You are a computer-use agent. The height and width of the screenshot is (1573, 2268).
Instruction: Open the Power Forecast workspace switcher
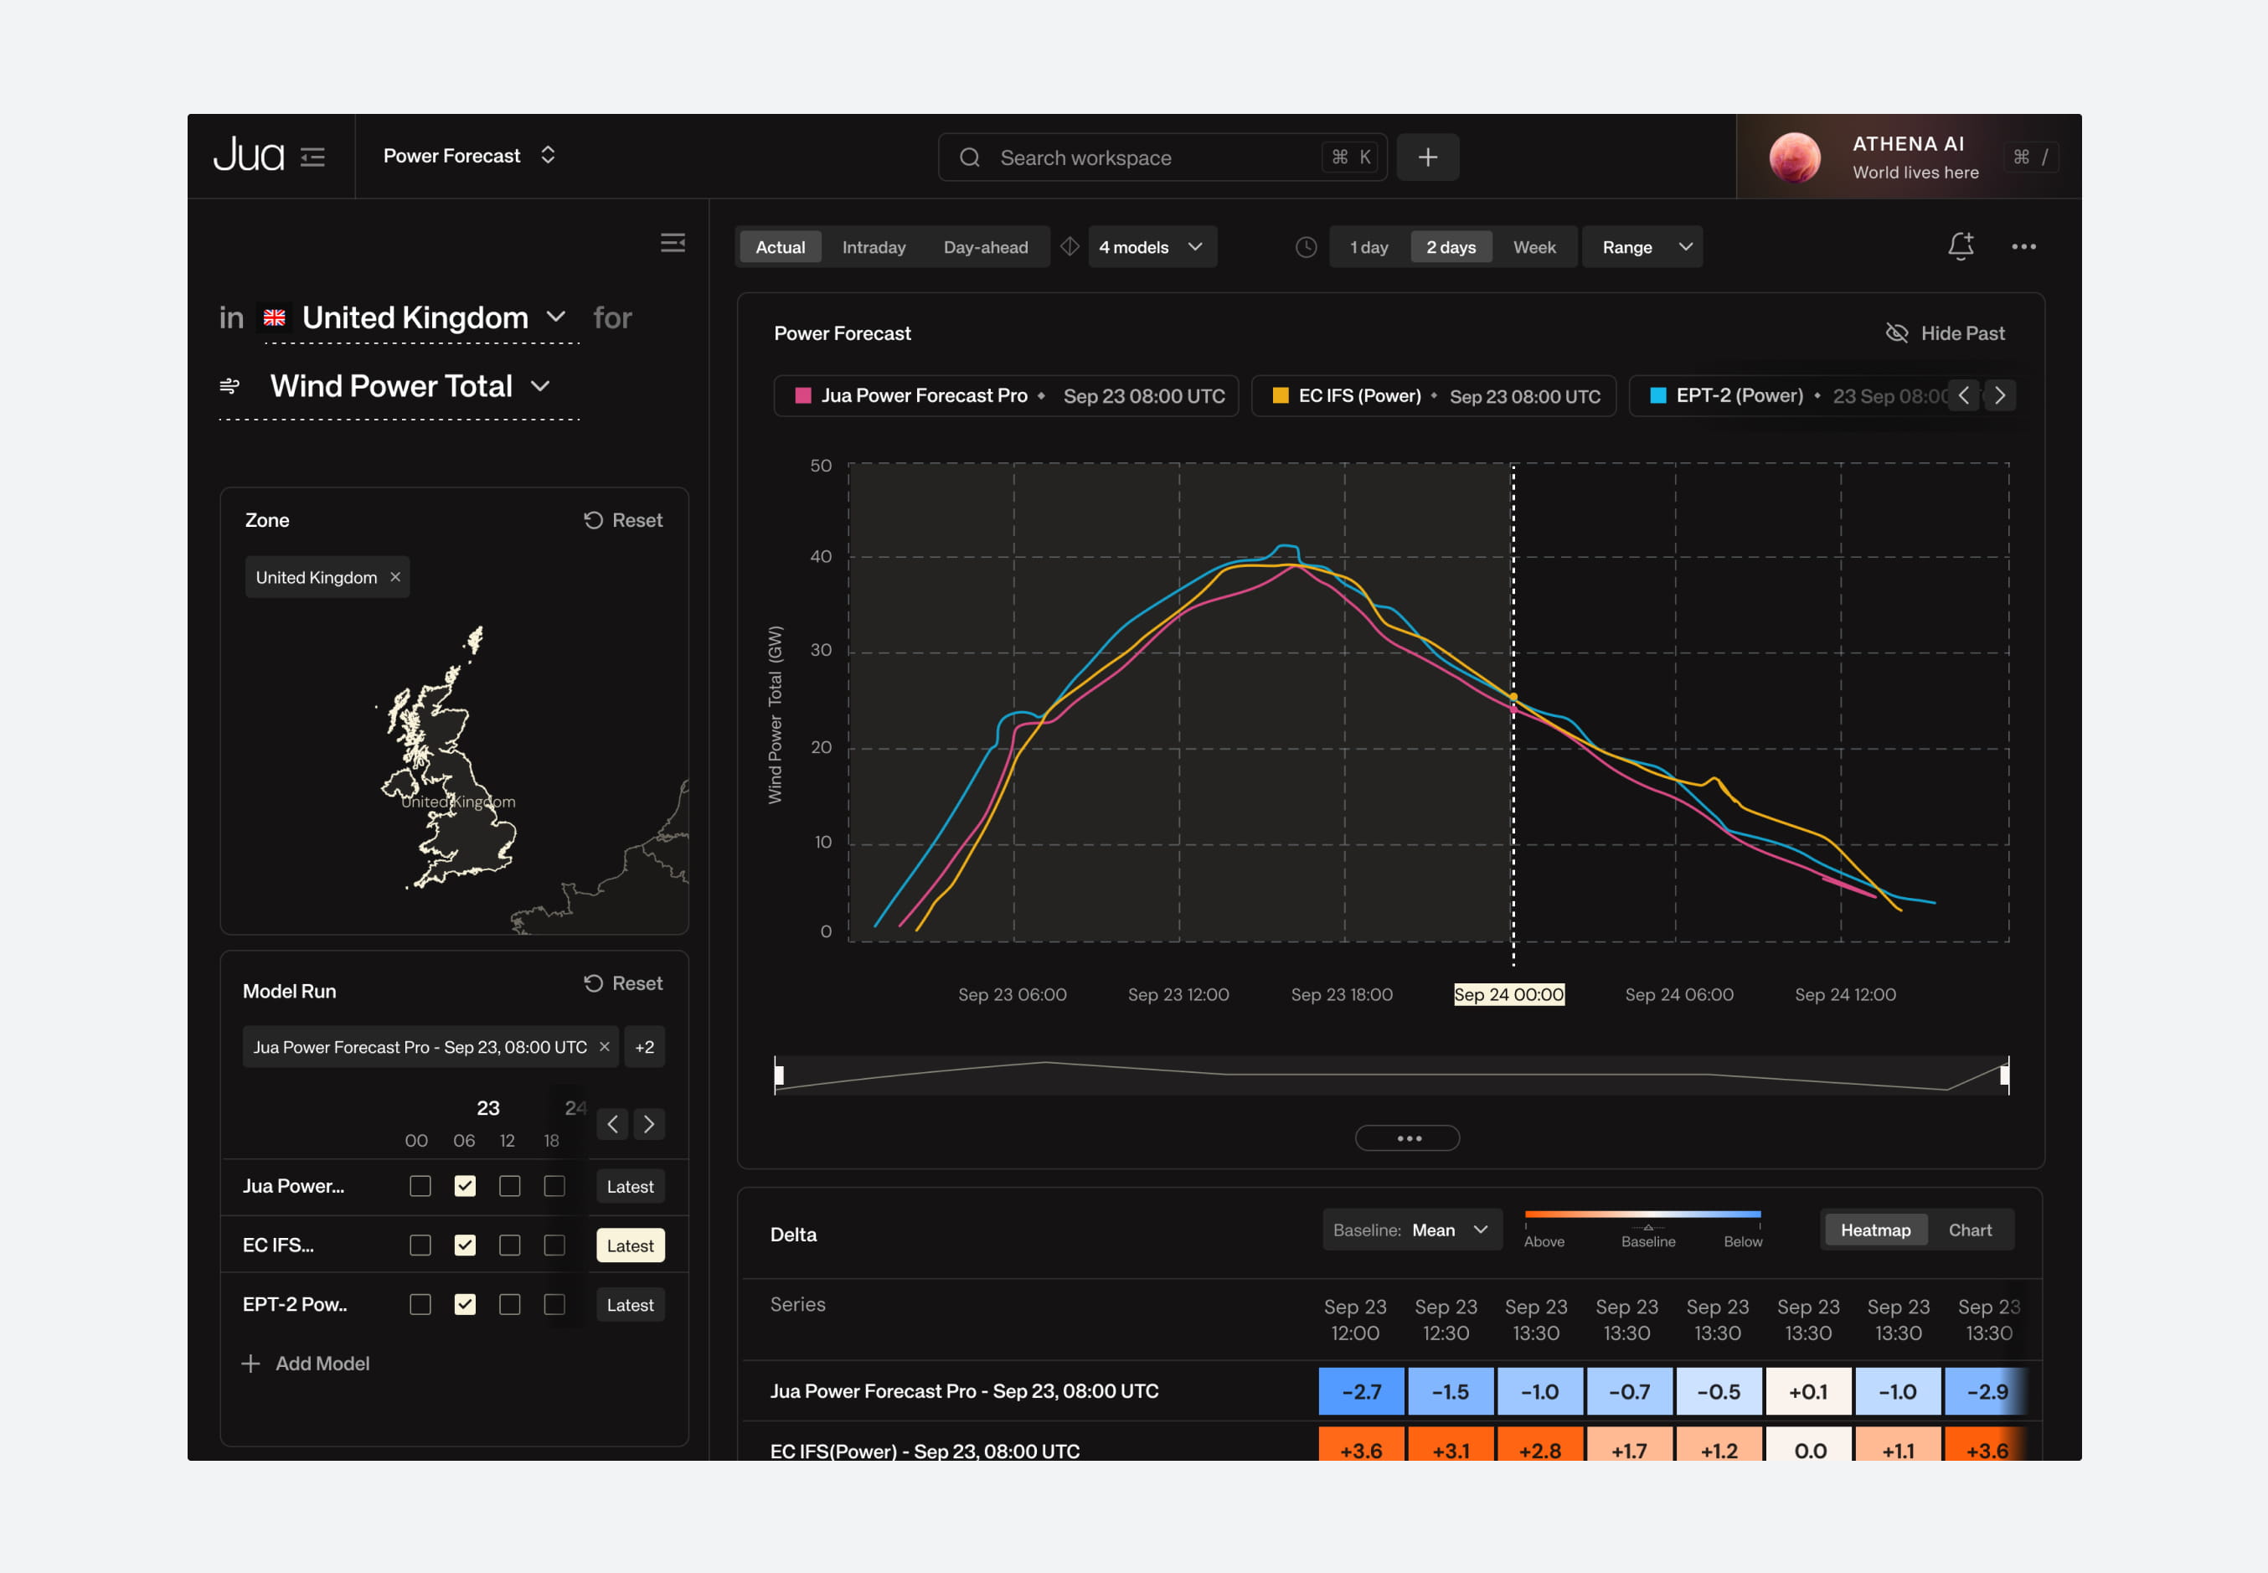point(470,156)
